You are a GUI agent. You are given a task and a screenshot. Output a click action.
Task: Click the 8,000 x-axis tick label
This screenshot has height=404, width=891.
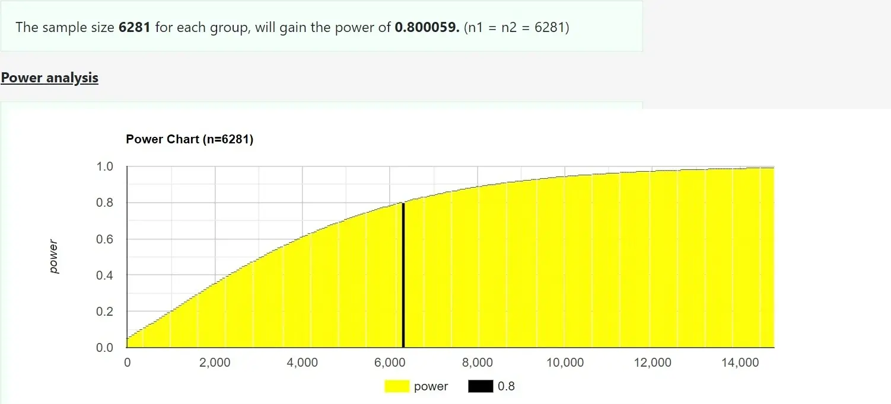click(x=477, y=363)
